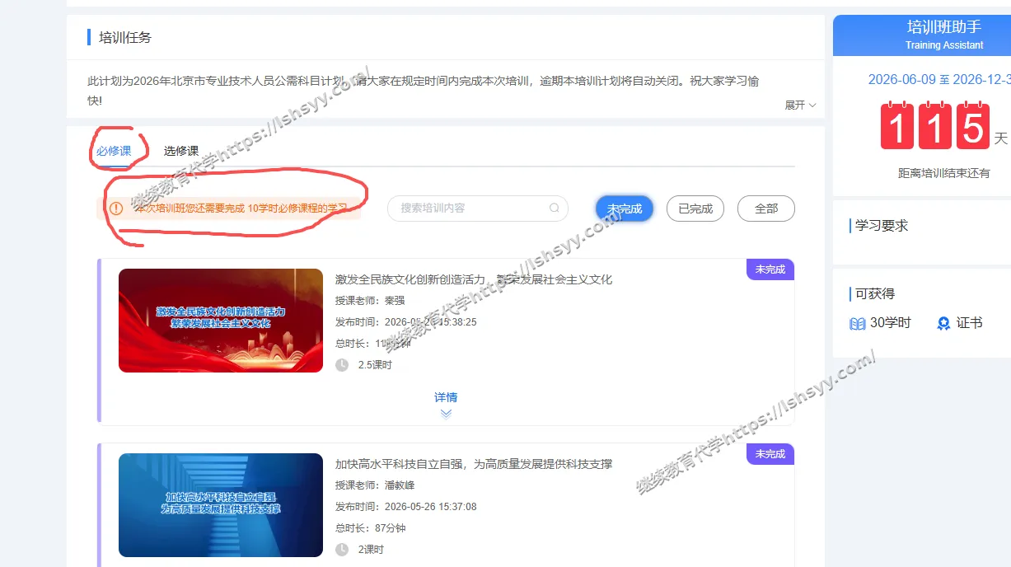Click the certificate badge icon beside 证书
The height and width of the screenshot is (567, 1011).
pos(943,324)
